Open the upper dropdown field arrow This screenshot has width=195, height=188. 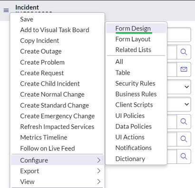187,87
